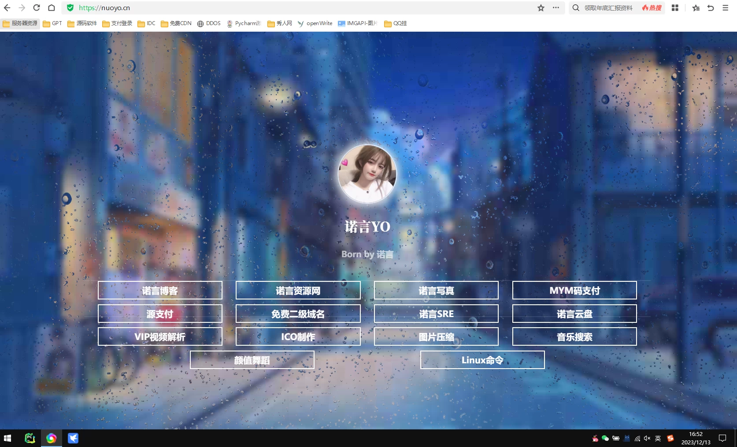This screenshot has width=737, height=447.
Task: Open the three-dots options in address bar
Action: coord(556,8)
